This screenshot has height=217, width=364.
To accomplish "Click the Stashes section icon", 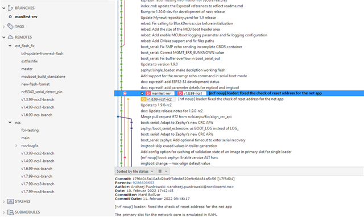I will tap(10, 201).
